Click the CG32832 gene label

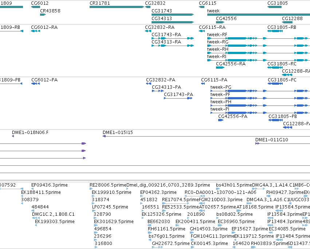tap(155, 3)
